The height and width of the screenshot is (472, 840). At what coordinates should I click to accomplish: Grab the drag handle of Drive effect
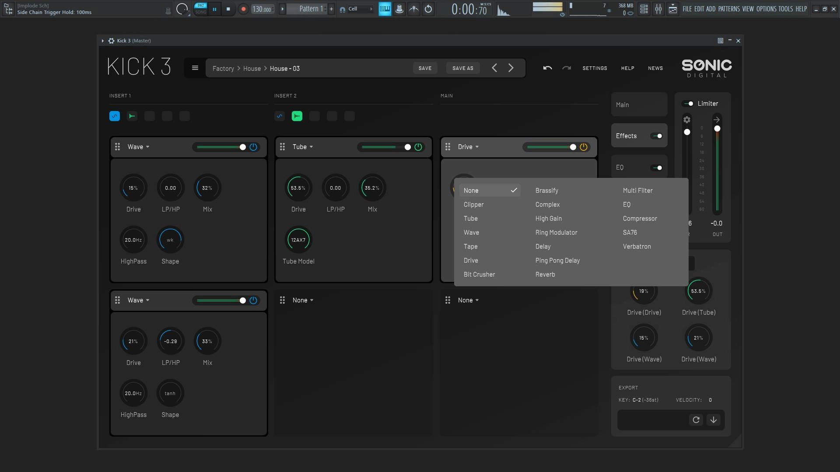coord(448,147)
